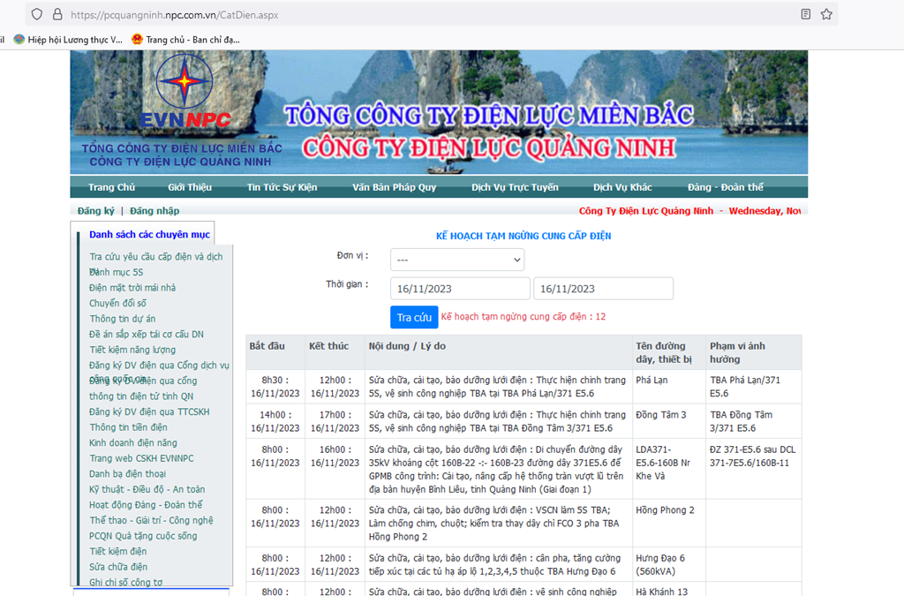Click the shield tracking protection icon

pyautogui.click(x=37, y=14)
